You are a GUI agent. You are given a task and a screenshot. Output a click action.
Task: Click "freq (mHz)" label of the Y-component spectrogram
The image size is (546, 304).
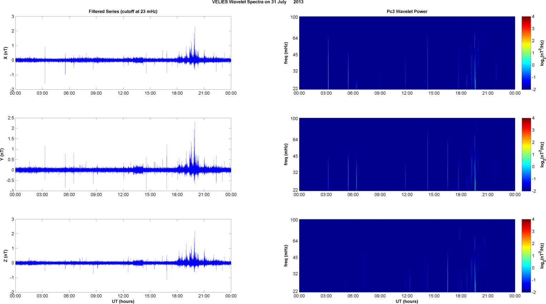coord(286,154)
